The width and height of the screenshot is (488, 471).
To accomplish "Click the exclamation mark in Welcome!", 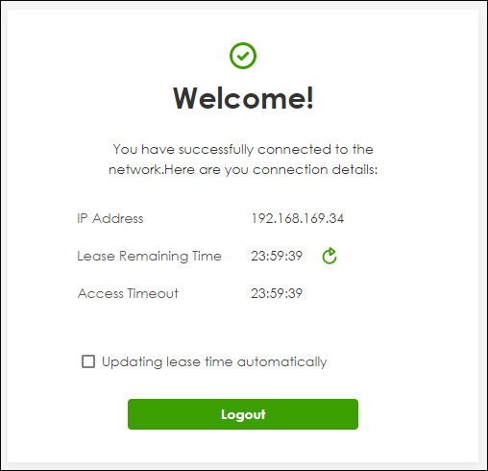I will point(309,98).
